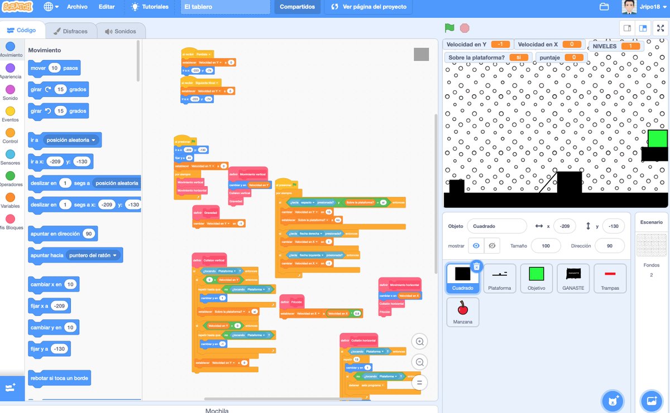
Task: Open the language globe menu
Action: click(51, 7)
